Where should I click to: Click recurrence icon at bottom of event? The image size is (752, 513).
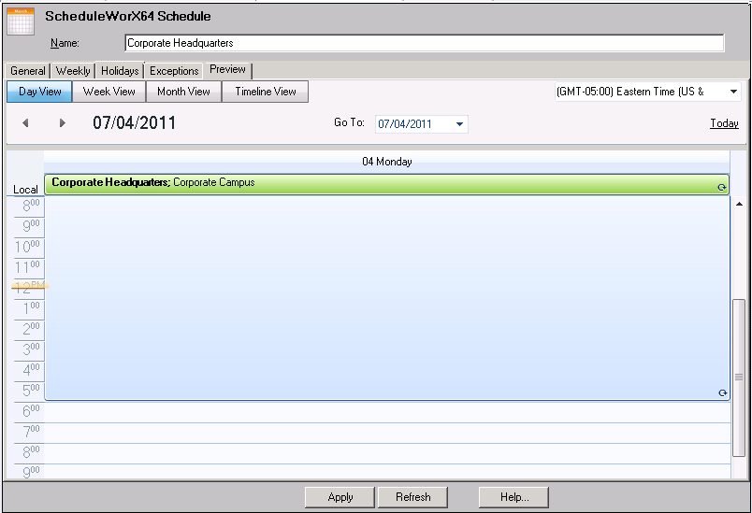[x=722, y=393]
